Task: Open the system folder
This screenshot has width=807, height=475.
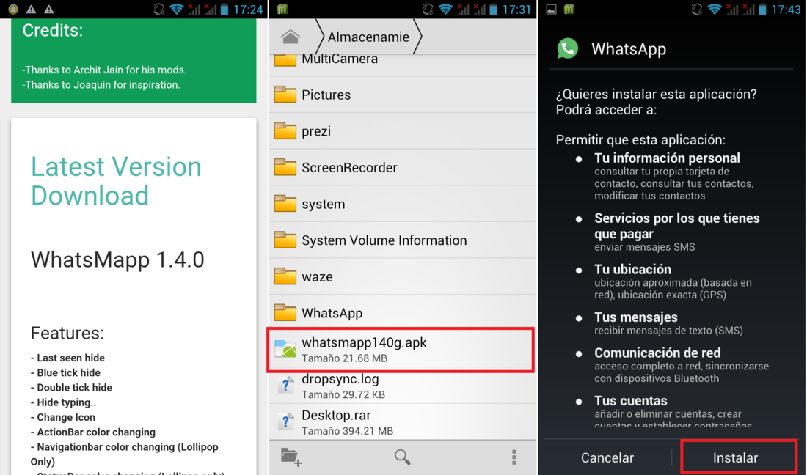Action: tap(403, 204)
